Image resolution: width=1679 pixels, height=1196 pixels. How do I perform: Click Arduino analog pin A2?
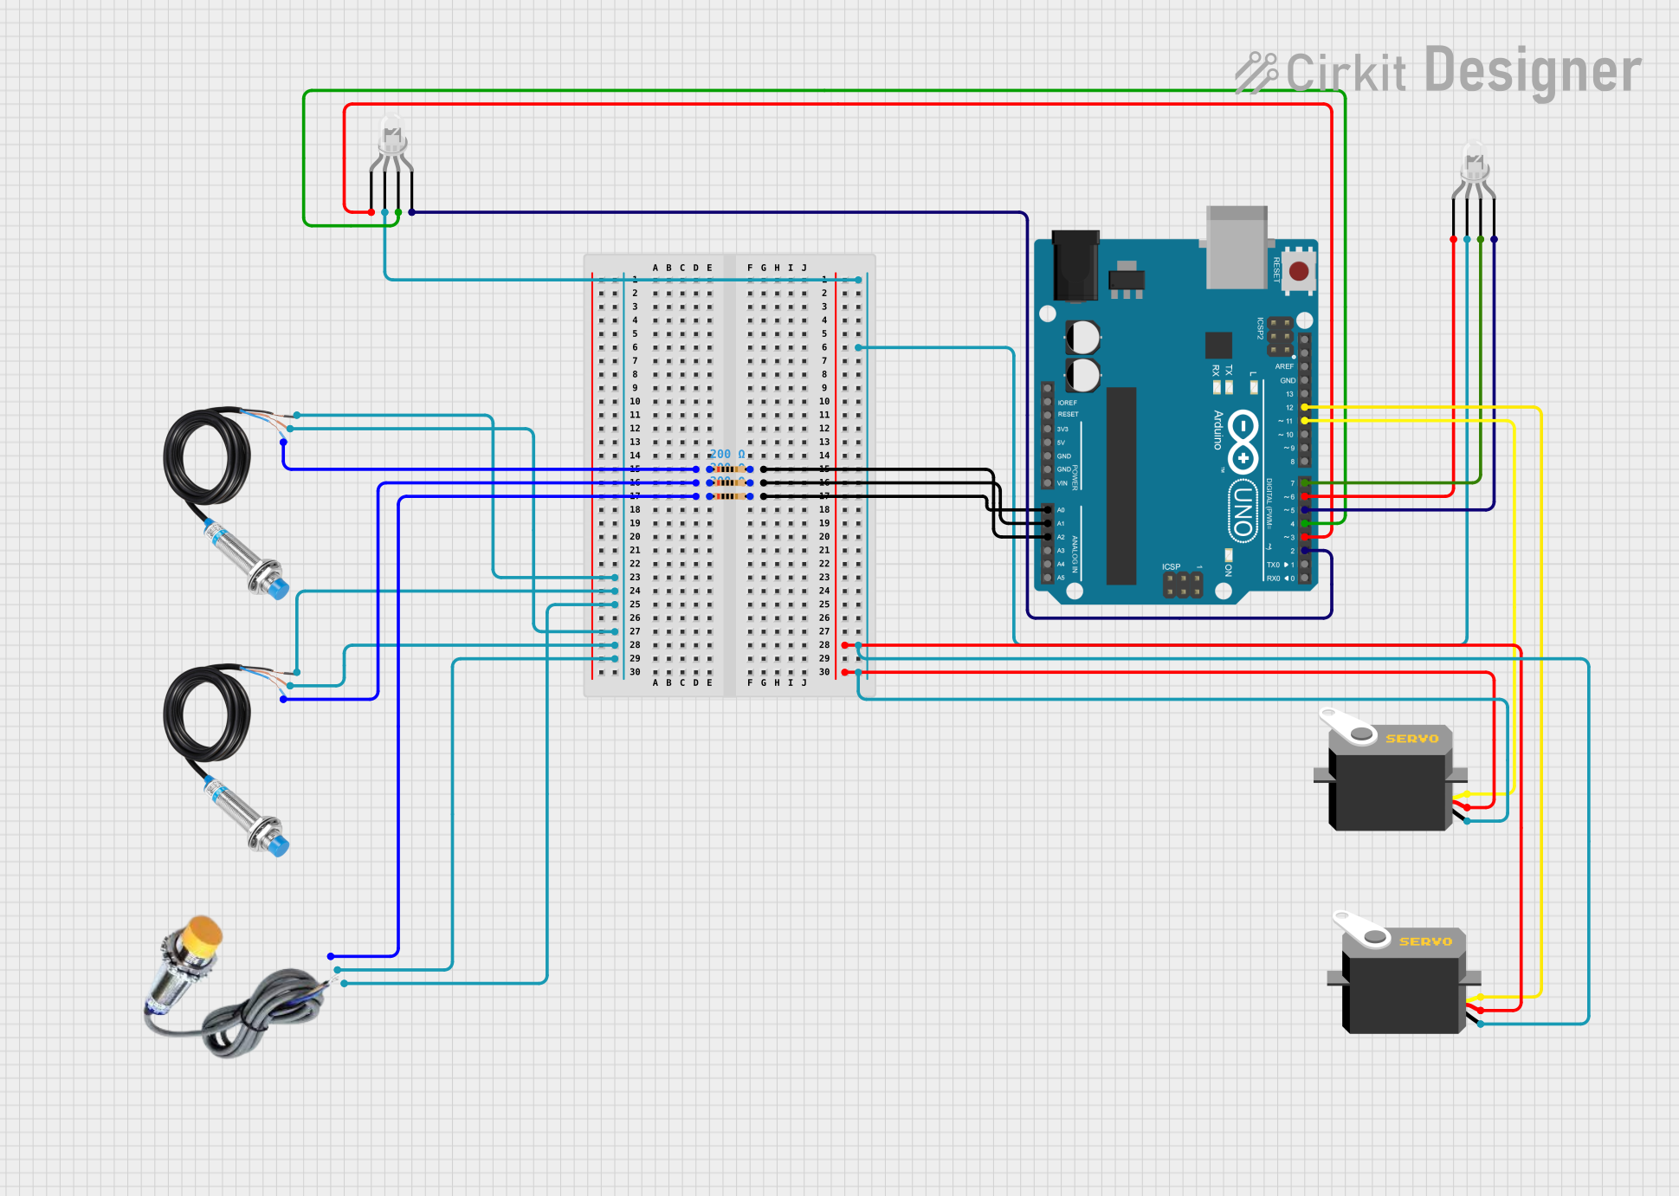(1048, 537)
